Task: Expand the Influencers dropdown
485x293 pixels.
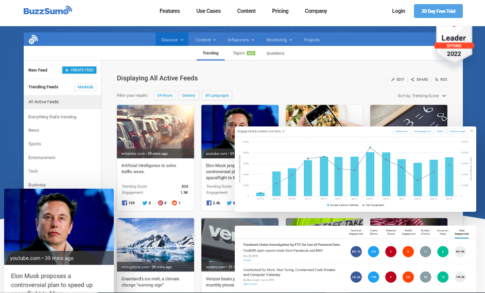Action: tap(241, 40)
